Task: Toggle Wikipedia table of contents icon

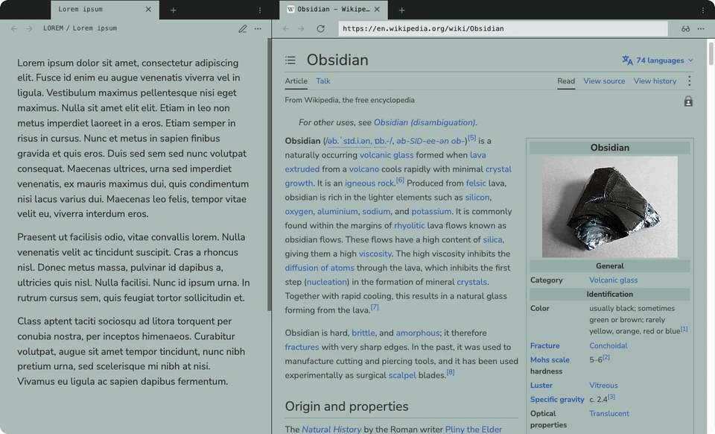Action: tap(290, 60)
